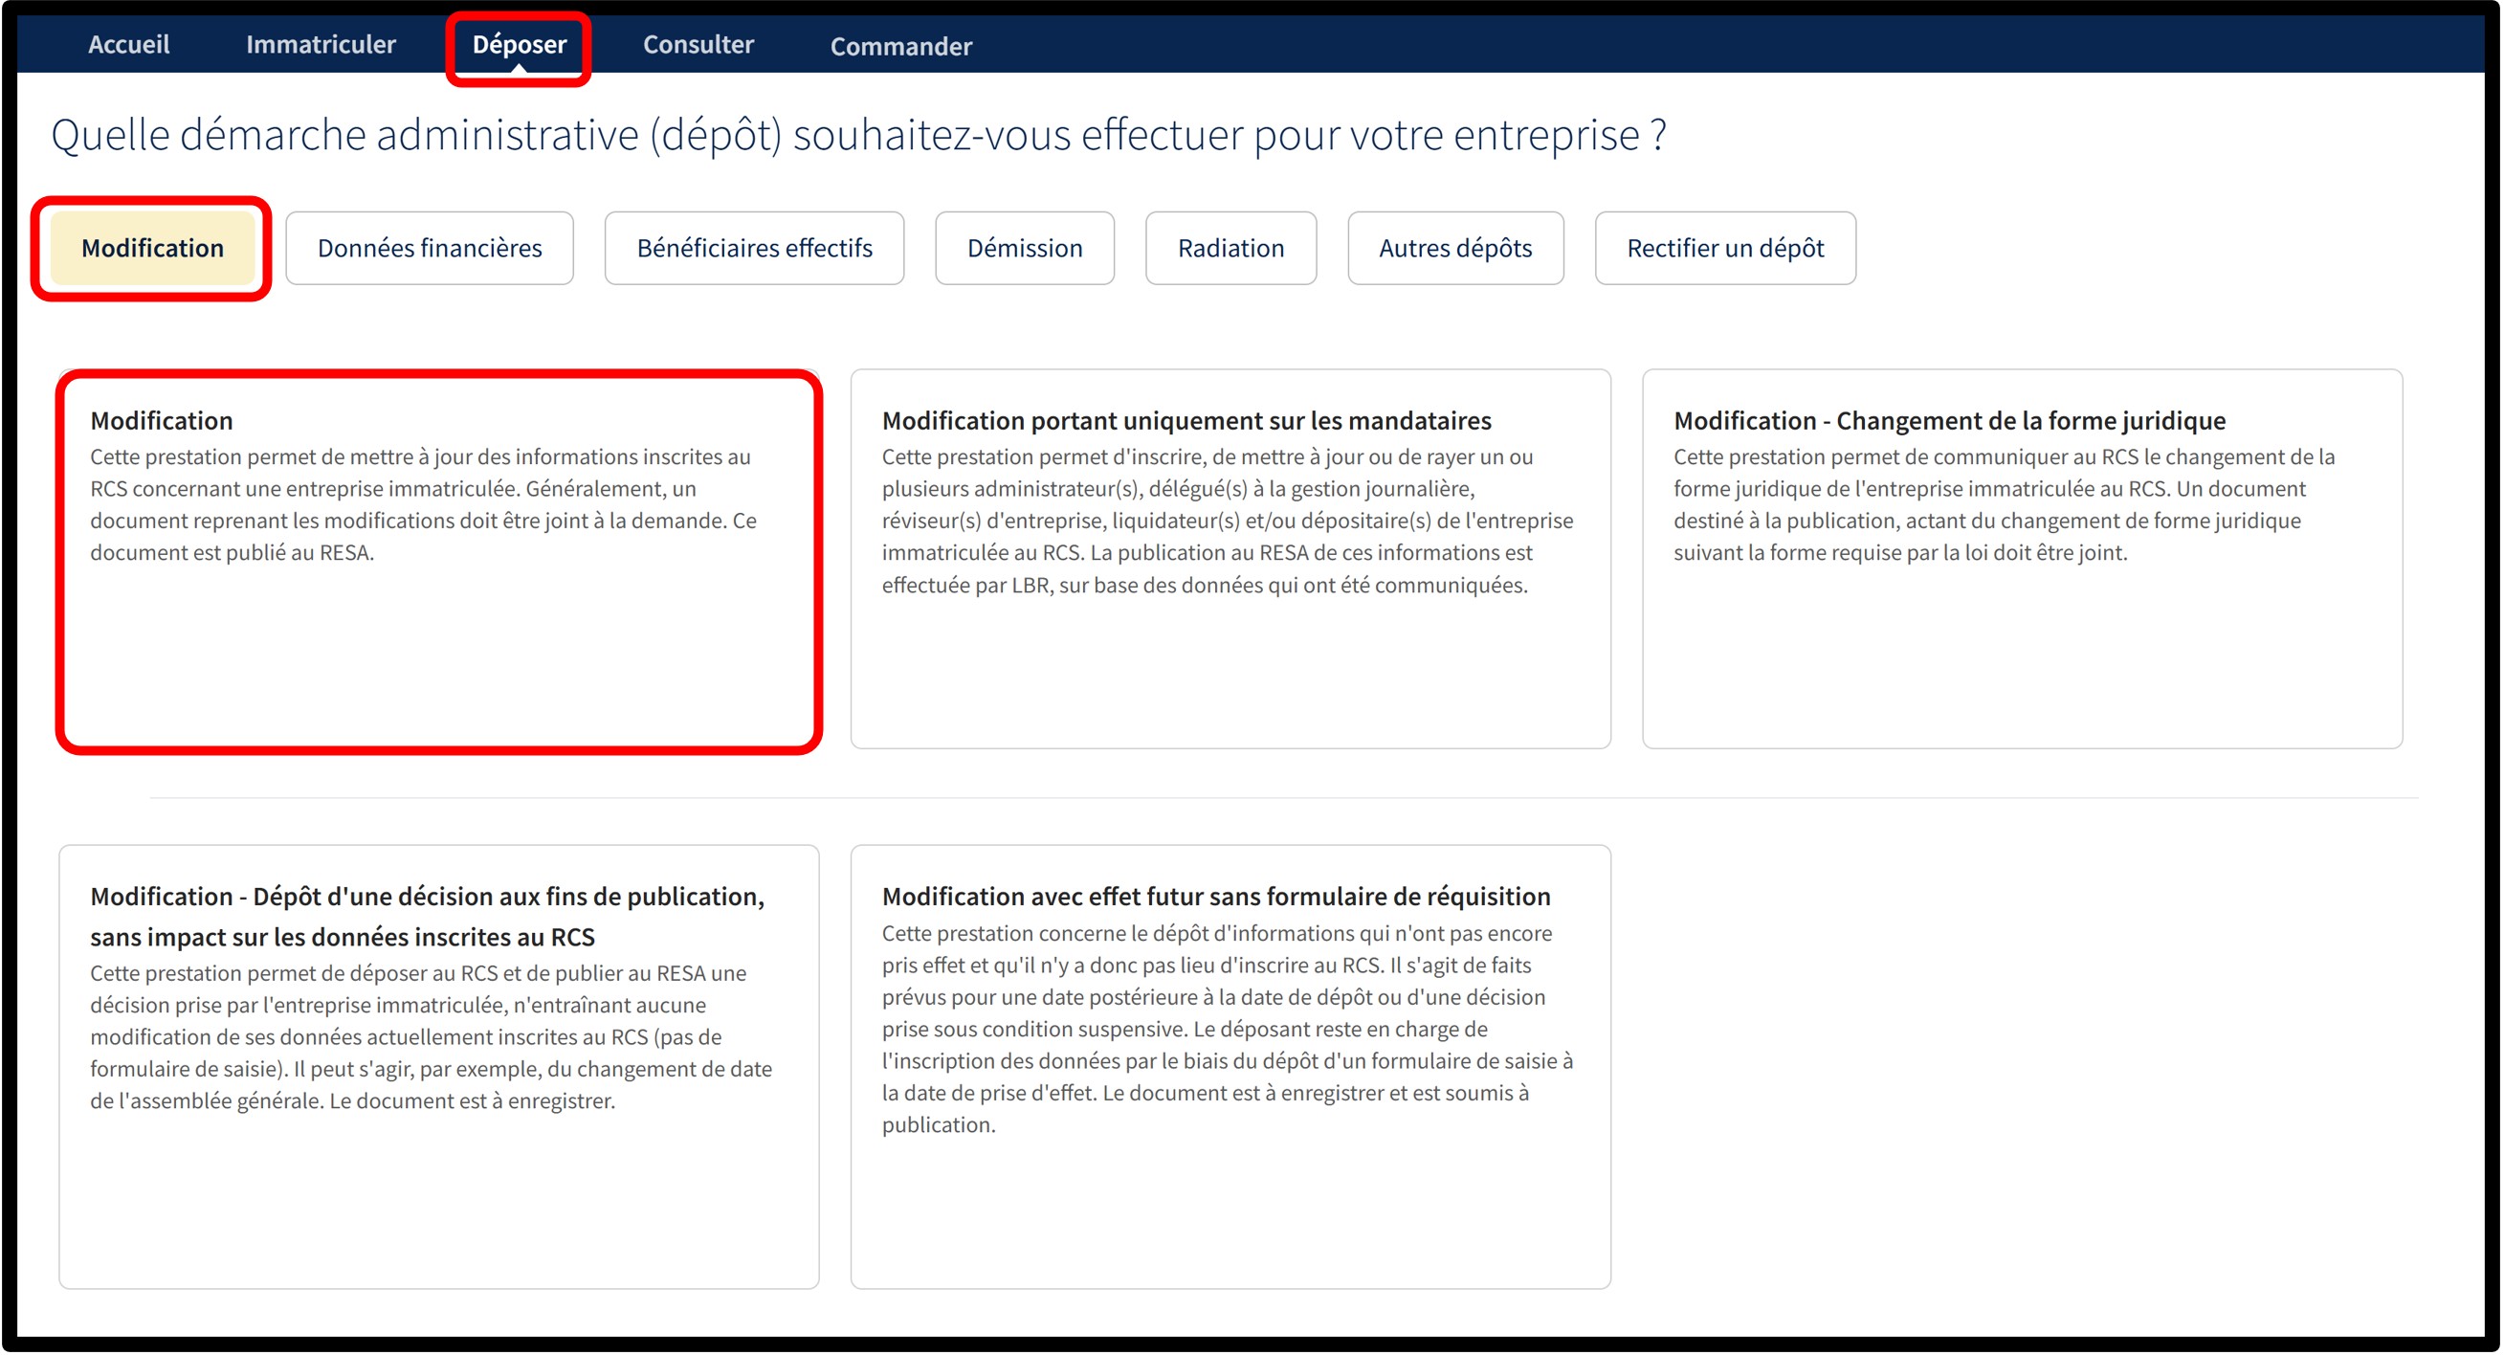Go to the Immatriculer menu
The height and width of the screenshot is (1355, 2504).
point(320,45)
